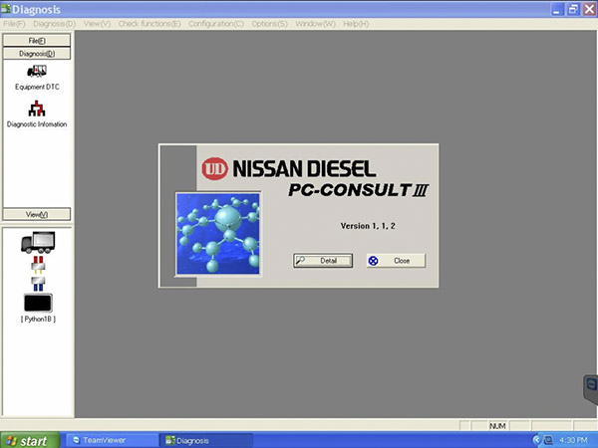
Task: Click the truck vehicle icon
Action: click(x=37, y=241)
